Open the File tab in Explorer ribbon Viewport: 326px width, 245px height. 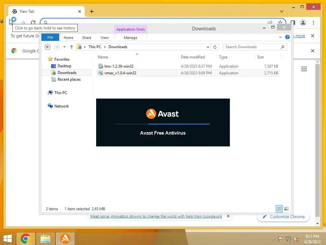50,37
